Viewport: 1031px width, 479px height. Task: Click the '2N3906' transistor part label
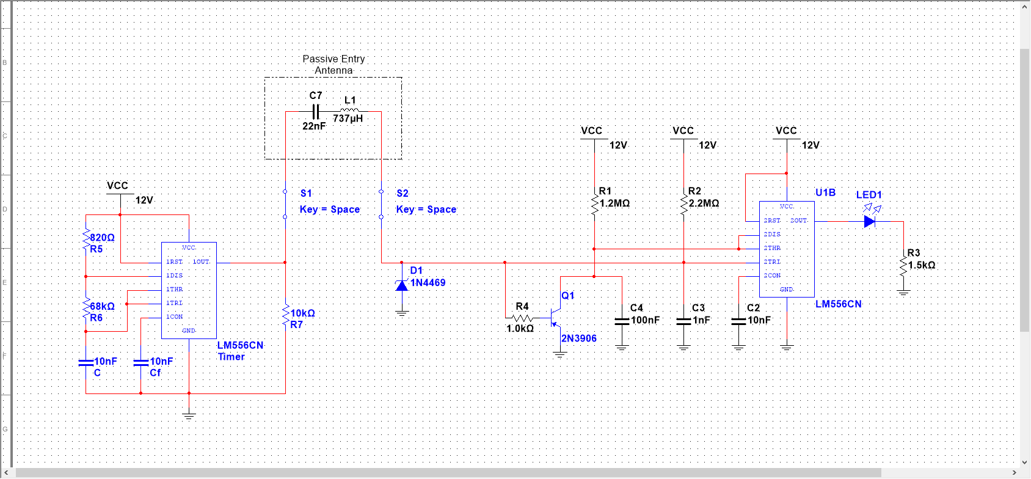click(x=579, y=338)
